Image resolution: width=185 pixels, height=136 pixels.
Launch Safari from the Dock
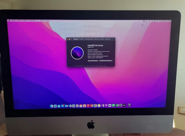[x=55, y=106]
